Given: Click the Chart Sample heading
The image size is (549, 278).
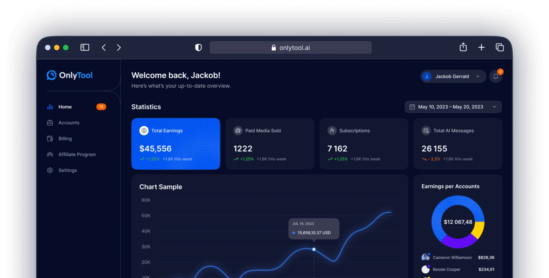Looking at the screenshot, I should (161, 187).
